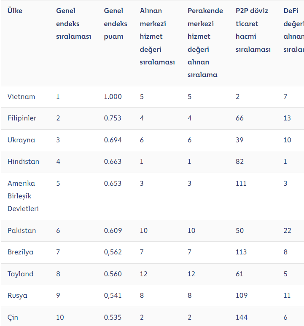Click the Ülke column header
Image resolution: width=304 pixels, height=326 pixels.
pos(15,11)
